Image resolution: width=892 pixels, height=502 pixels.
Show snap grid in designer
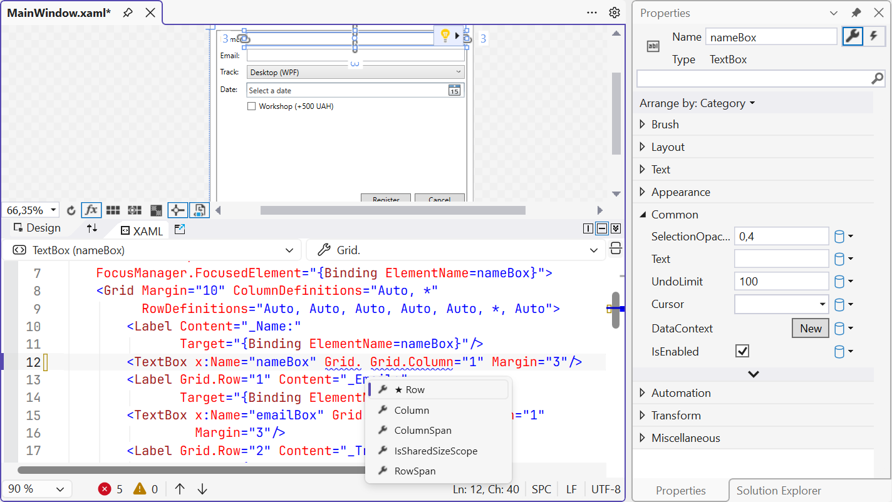(113, 210)
